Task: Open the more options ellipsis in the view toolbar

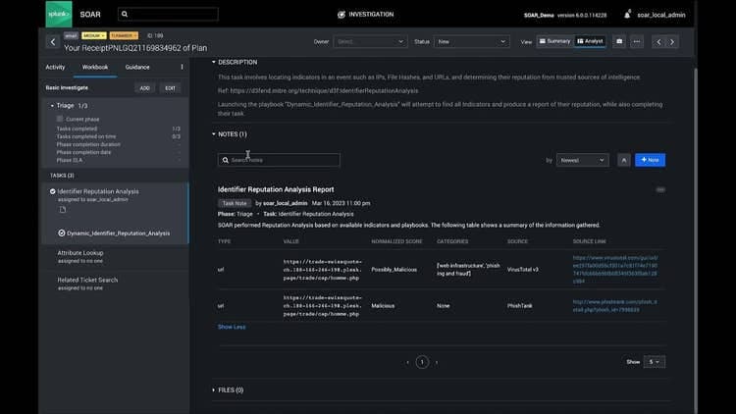Action: pos(637,42)
